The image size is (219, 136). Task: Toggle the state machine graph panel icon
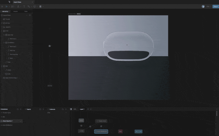[x=71, y=109]
